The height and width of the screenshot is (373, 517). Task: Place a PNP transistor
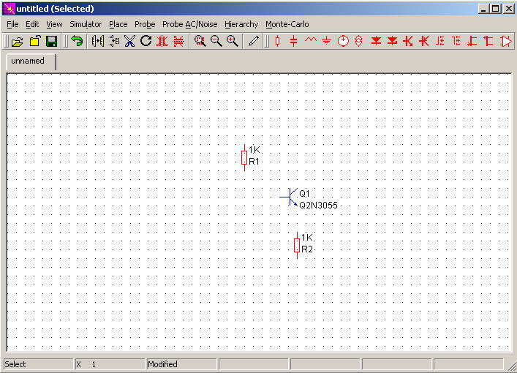tap(424, 41)
